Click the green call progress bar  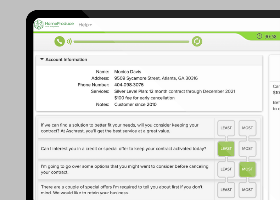(131, 41)
